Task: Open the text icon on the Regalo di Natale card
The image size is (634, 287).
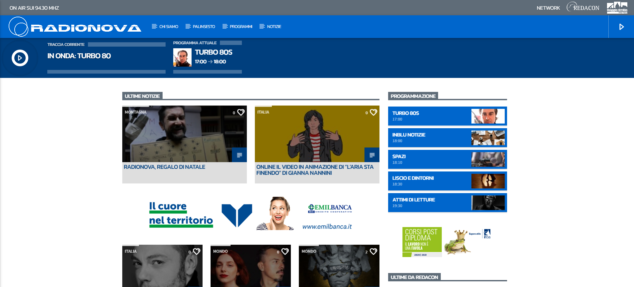Action: (x=239, y=155)
